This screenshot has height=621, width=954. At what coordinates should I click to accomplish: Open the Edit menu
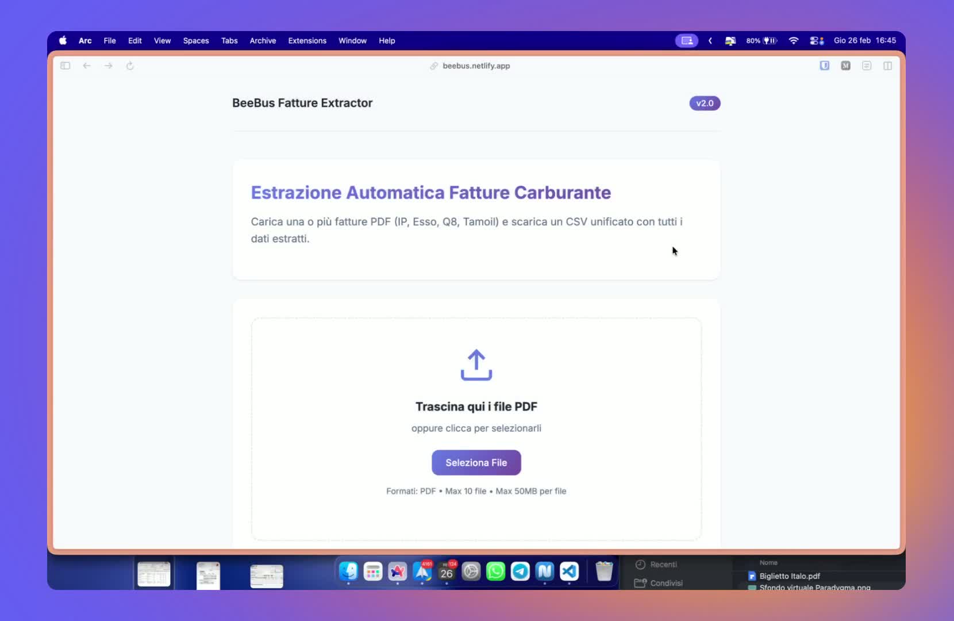[x=135, y=41]
